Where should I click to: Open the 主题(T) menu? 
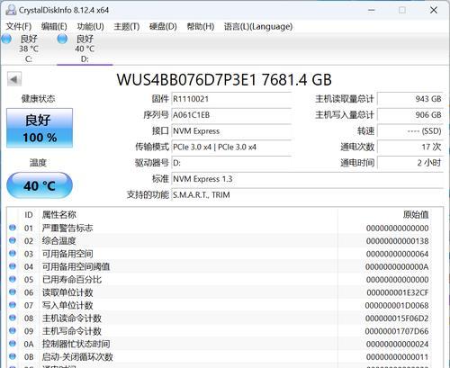pyautogui.click(x=127, y=26)
